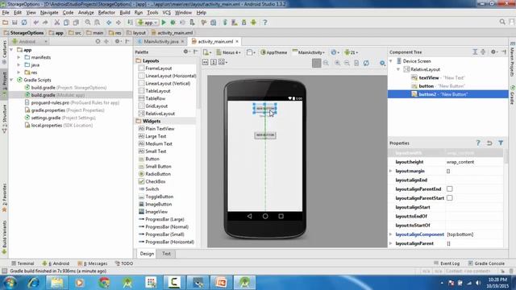Open the Help question mark icon
516x290 pixels.
[x=265, y=23]
